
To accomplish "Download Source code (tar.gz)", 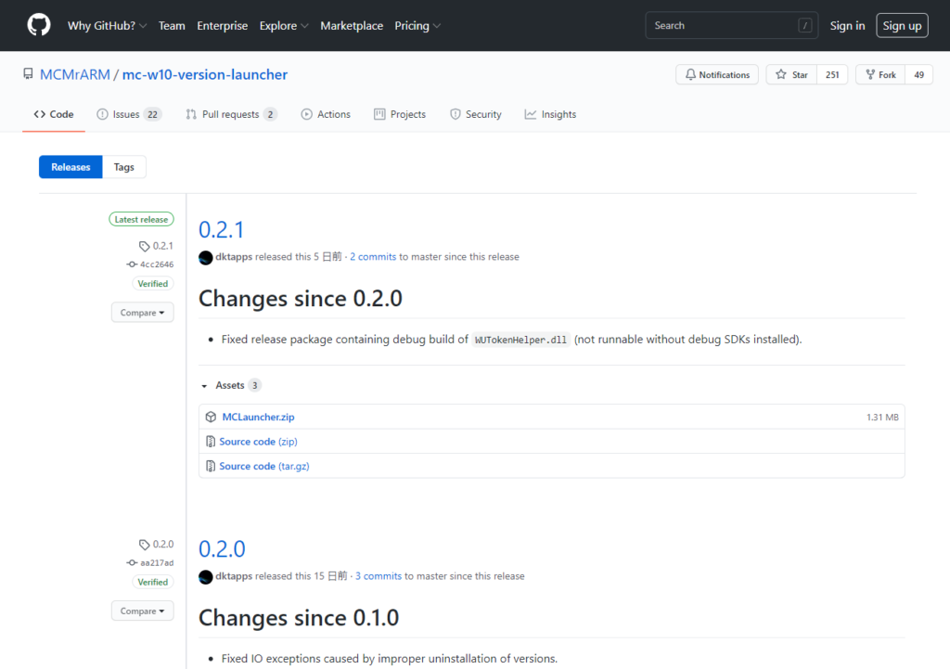I will click(264, 466).
